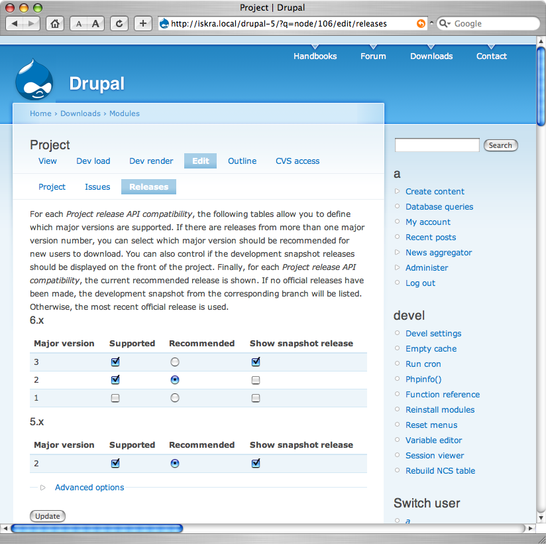This screenshot has width=546, height=544.
Task: Open the Empty cache link
Action: point(431,349)
